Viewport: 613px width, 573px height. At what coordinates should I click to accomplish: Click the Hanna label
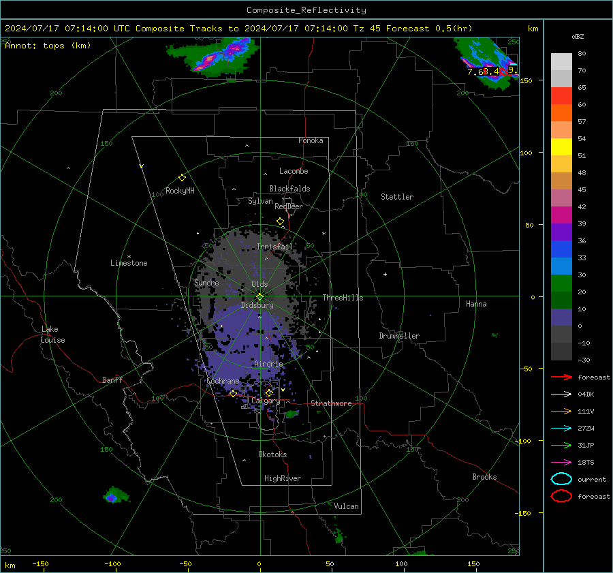[476, 304]
